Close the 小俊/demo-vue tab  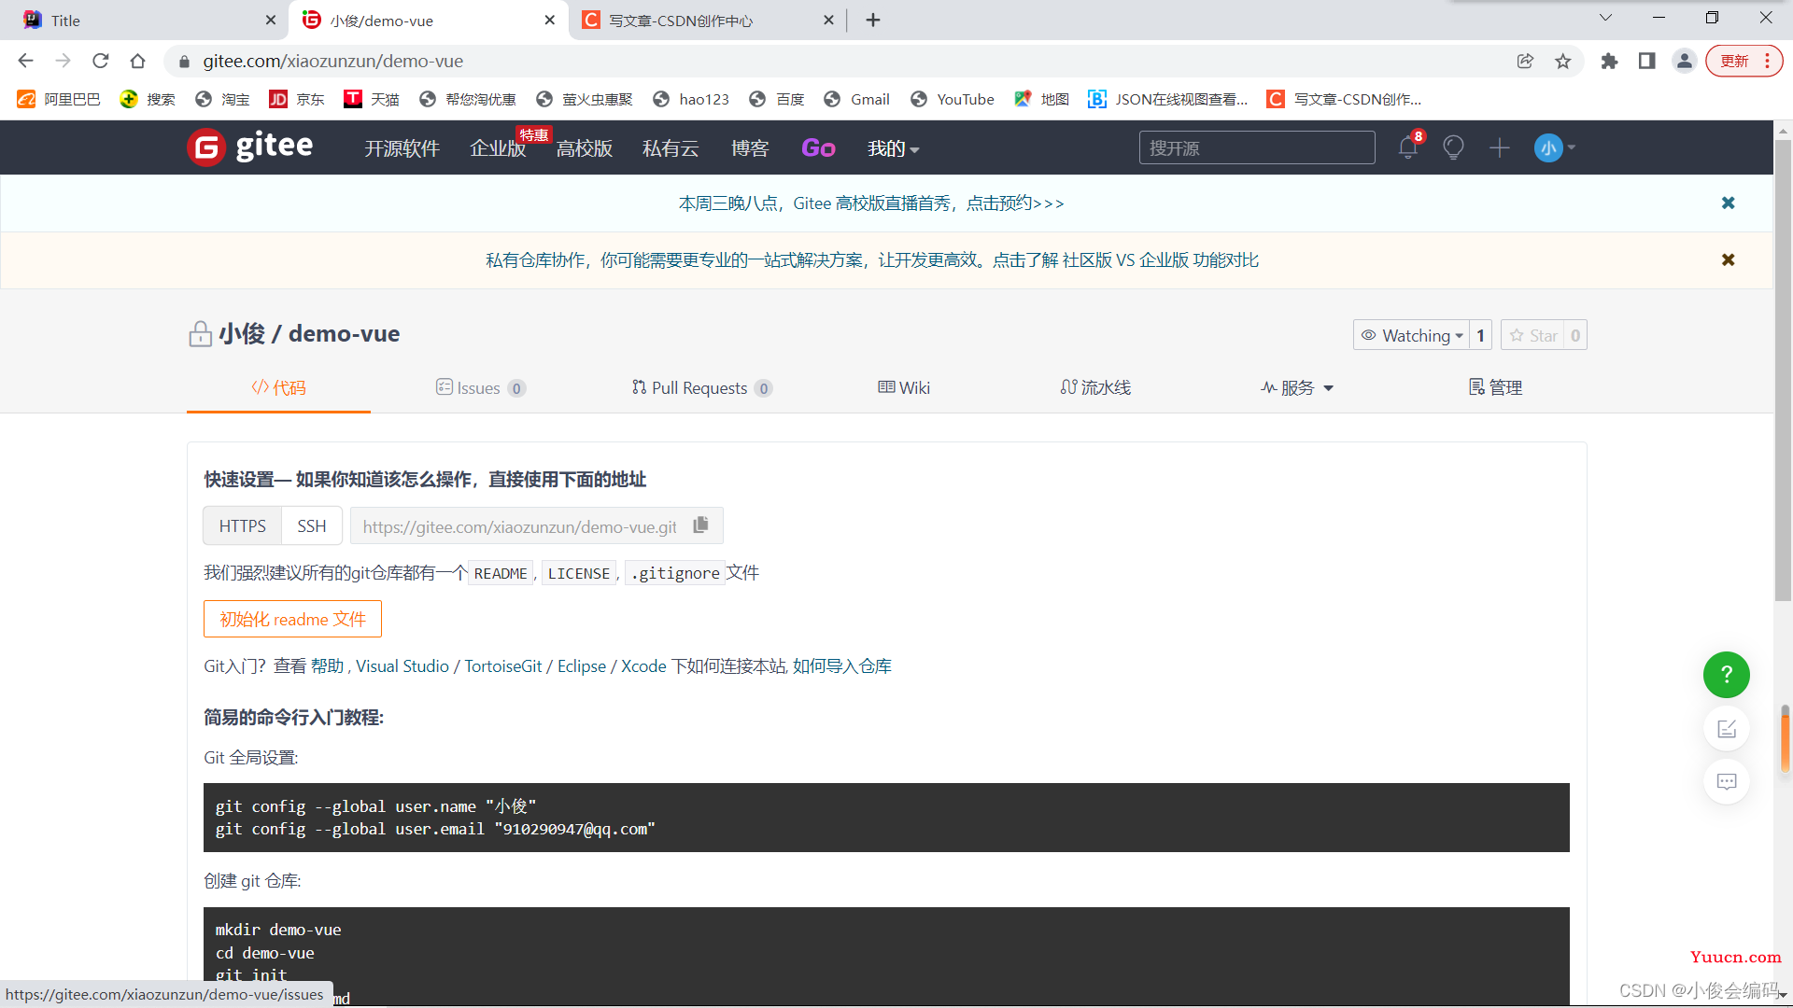(x=549, y=20)
